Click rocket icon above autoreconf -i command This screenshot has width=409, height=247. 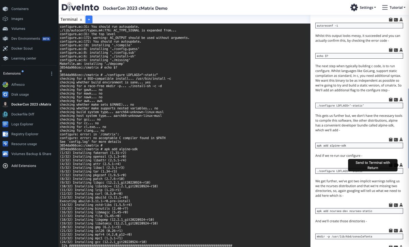(x=401, y=20)
